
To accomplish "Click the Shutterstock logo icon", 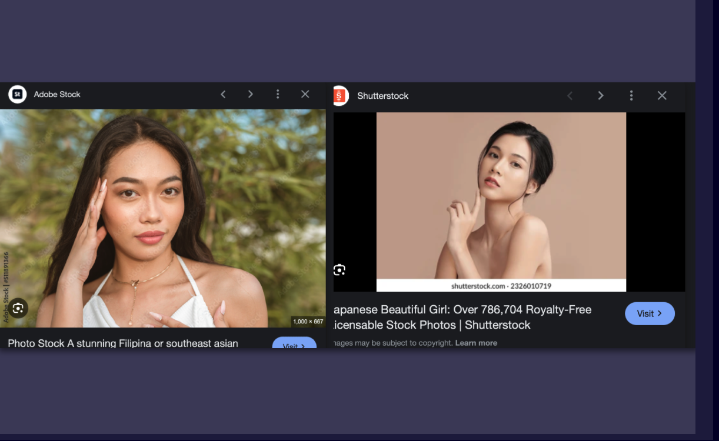I will (x=340, y=96).
